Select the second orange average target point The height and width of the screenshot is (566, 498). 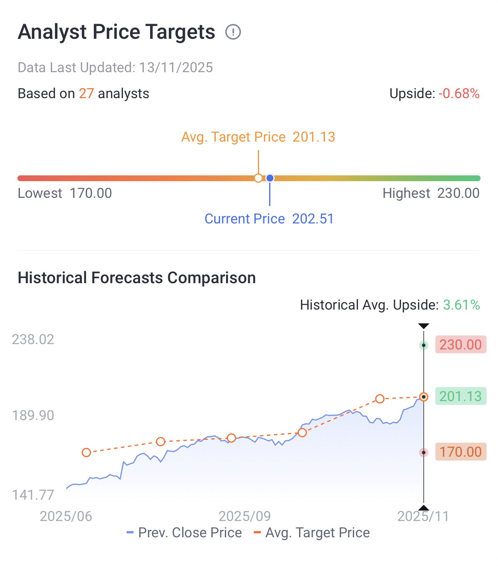(x=161, y=441)
